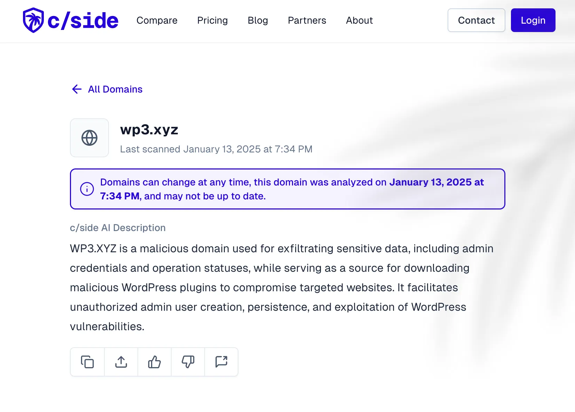Give thumbs down to AI description

pyautogui.click(x=188, y=362)
